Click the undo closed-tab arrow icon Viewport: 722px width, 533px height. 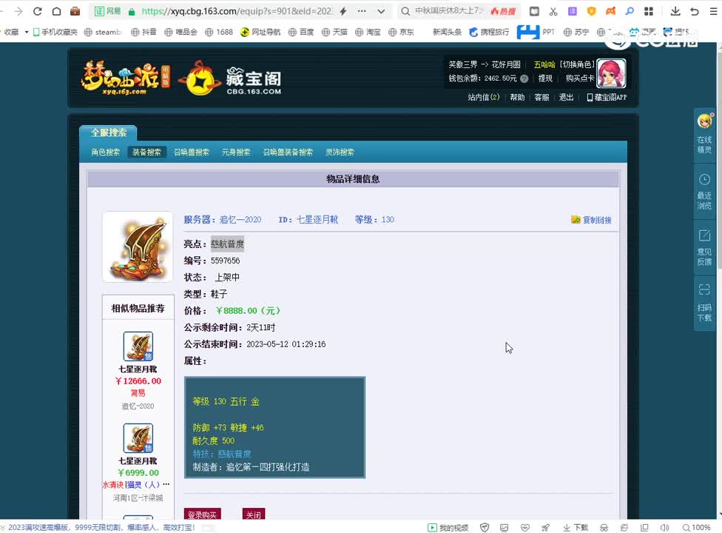pos(695,11)
